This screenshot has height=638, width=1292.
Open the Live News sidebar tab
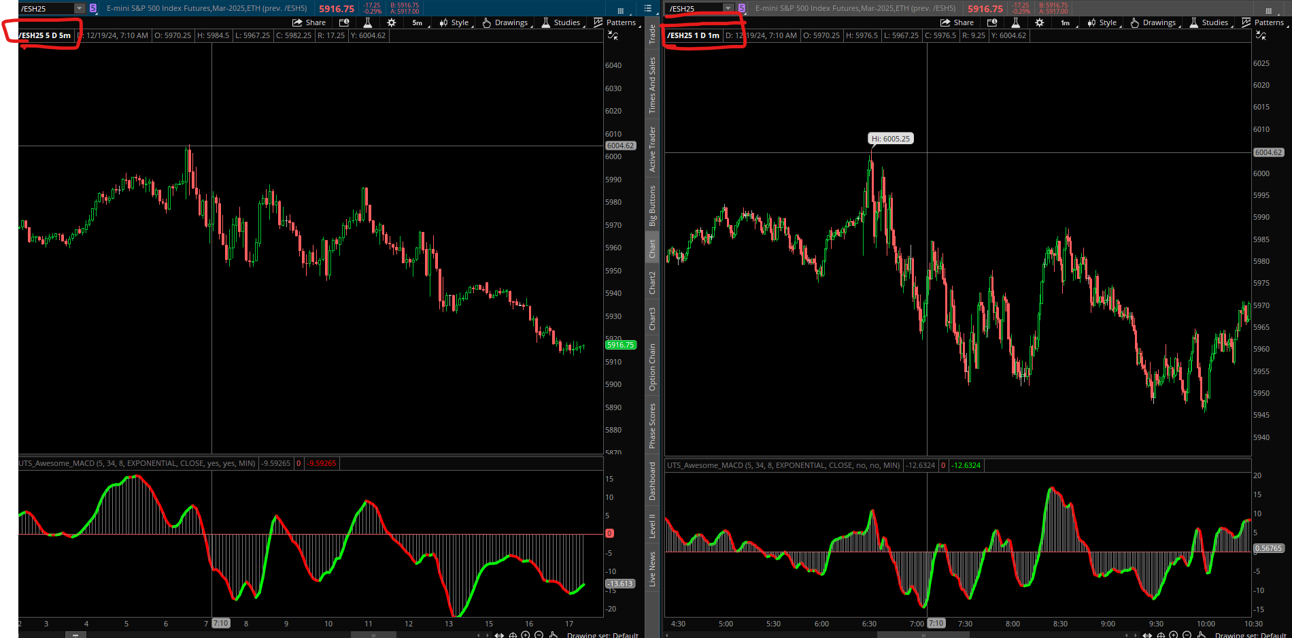click(x=652, y=569)
